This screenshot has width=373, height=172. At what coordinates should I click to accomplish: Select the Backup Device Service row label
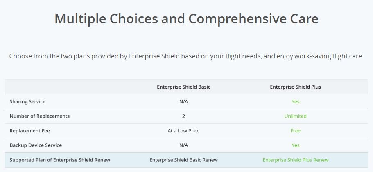coord(36,145)
